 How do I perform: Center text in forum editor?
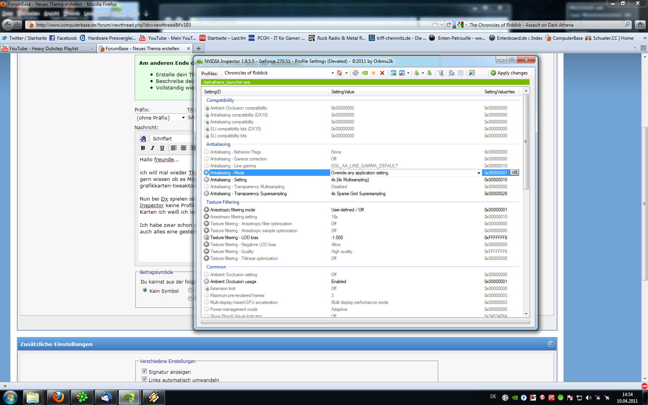184,148
